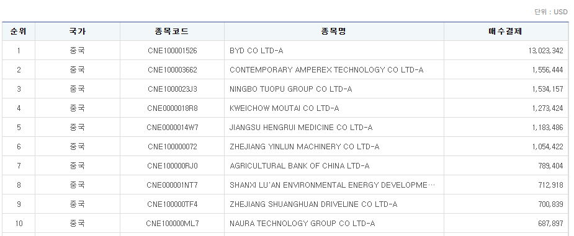This screenshot has width=574, height=236.
Task: Select stock name BYD CO LTD-A
Action: [x=256, y=51]
